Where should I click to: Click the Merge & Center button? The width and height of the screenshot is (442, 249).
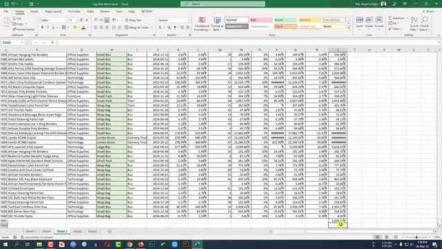(x=137, y=28)
